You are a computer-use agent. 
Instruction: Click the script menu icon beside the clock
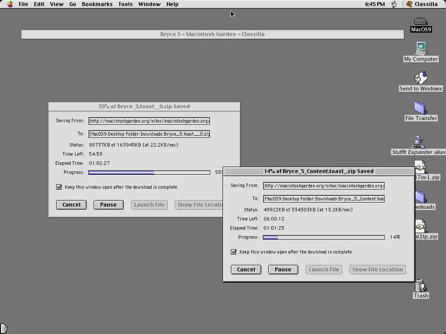(394, 4)
